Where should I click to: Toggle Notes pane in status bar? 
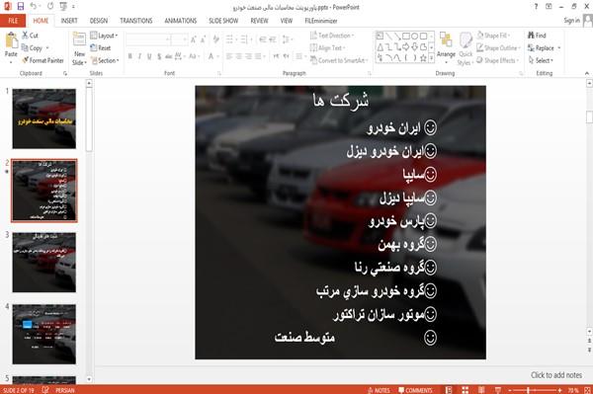(379, 390)
